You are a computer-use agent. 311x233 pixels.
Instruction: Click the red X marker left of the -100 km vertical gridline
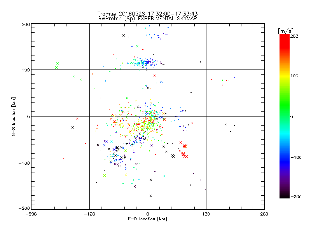(x=77, y=119)
